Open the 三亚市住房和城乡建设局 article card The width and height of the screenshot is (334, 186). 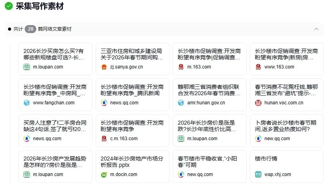(132, 59)
